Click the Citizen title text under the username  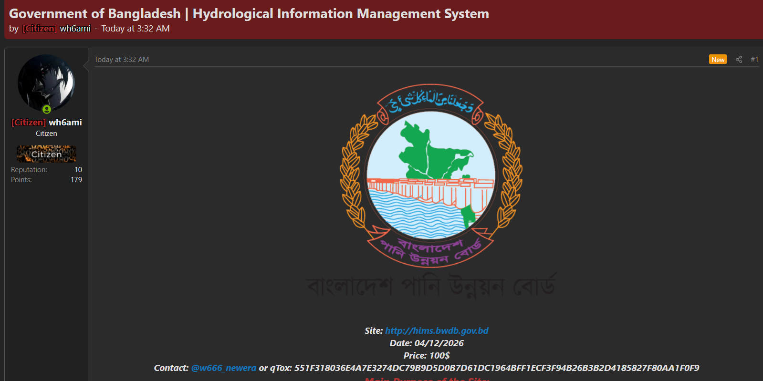(x=46, y=134)
